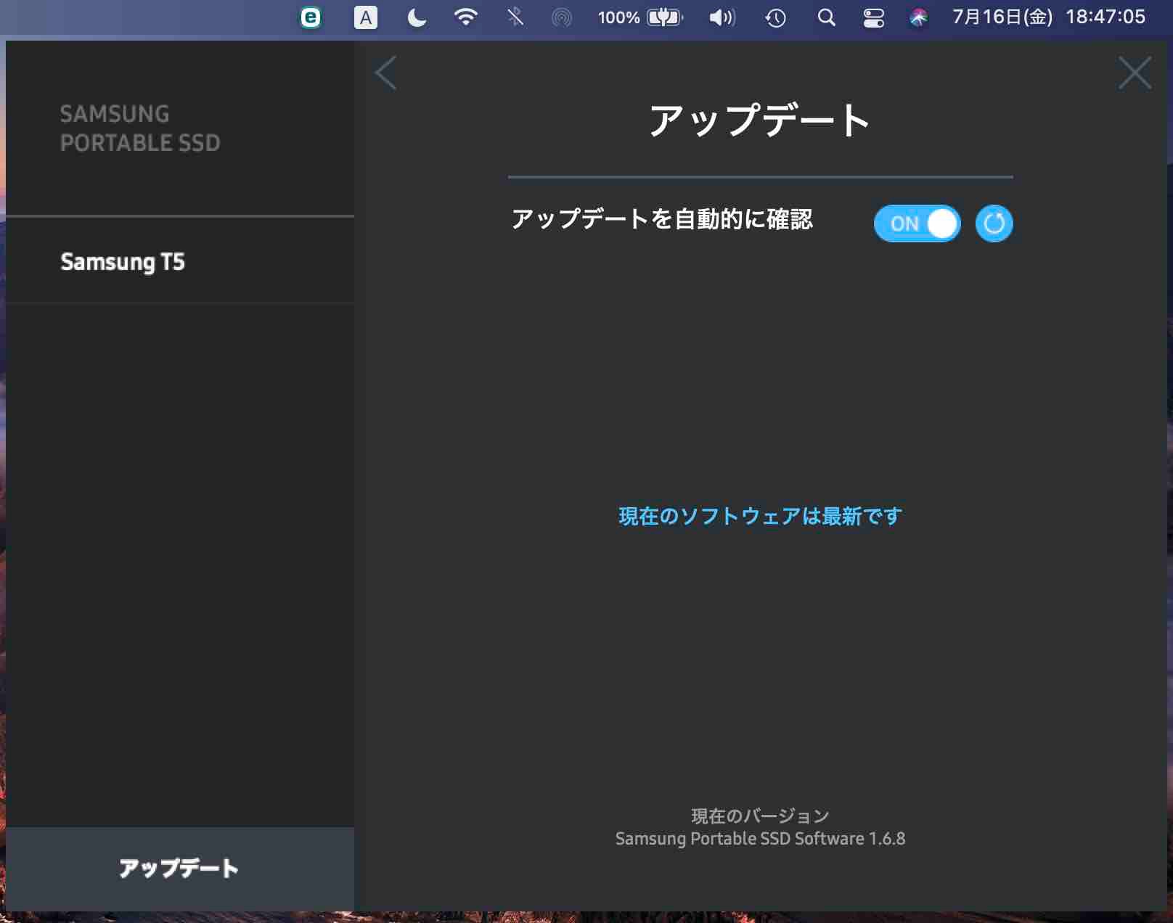Open Control Center from menu bar
The width and height of the screenshot is (1173, 923).
tap(873, 17)
